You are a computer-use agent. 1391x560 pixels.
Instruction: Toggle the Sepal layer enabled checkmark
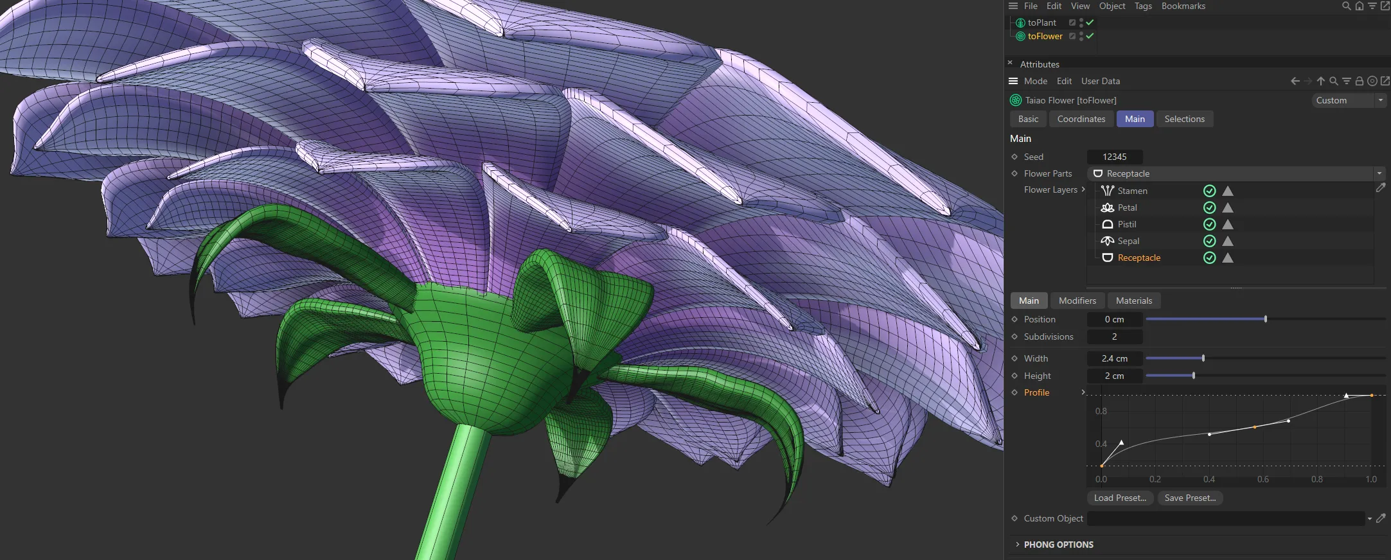click(x=1209, y=241)
